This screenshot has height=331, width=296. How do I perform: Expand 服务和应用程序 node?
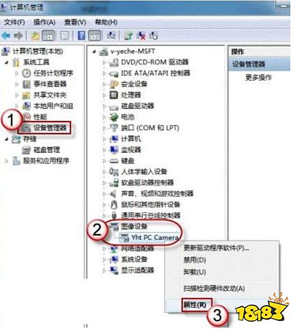click(6, 161)
